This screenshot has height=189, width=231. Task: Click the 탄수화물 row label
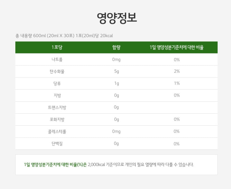coord(57,72)
